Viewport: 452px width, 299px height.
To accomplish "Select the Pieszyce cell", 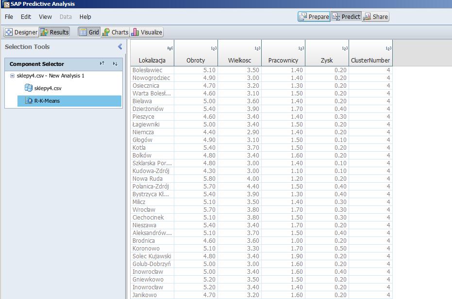I will point(152,117).
